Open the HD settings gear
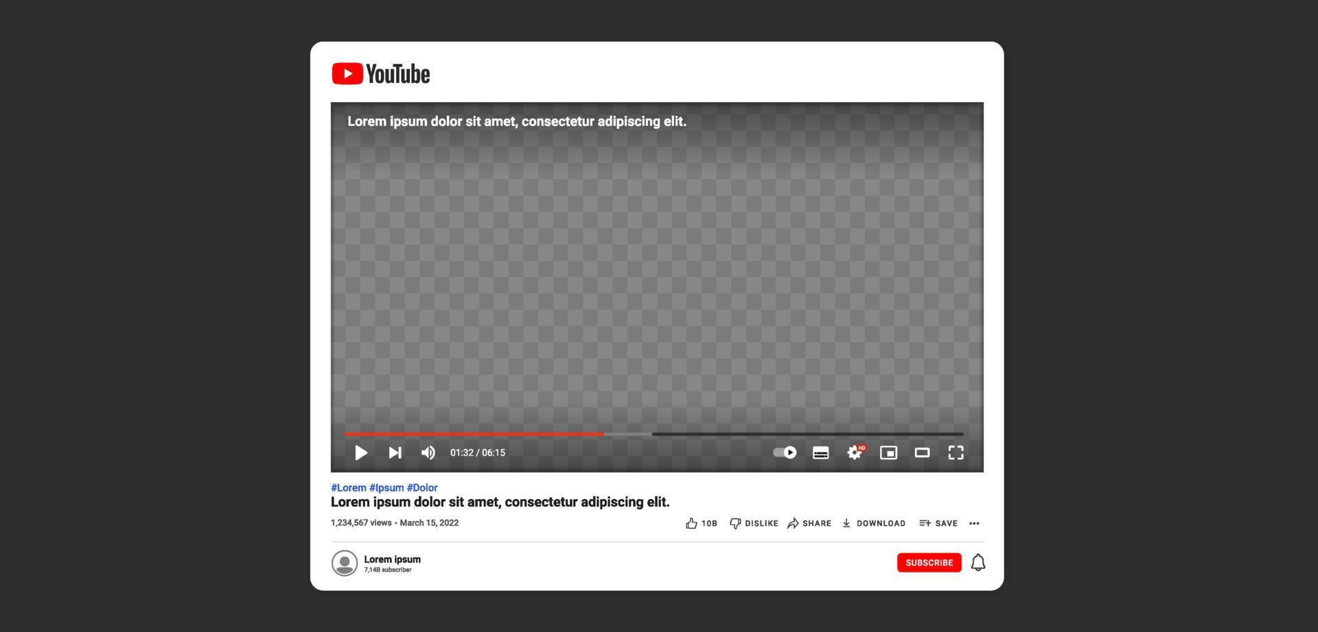 point(855,452)
